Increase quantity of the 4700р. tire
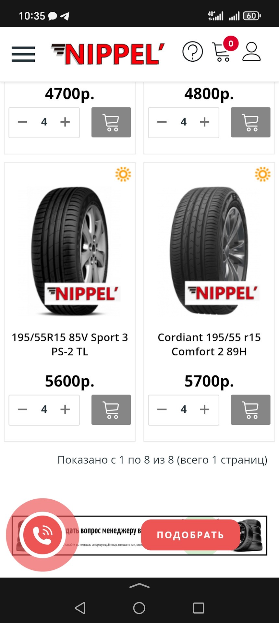The image size is (279, 623). point(65,122)
